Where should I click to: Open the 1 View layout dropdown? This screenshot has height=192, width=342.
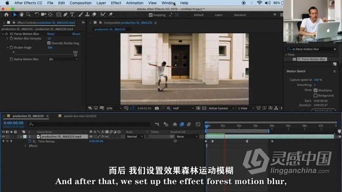246,108
